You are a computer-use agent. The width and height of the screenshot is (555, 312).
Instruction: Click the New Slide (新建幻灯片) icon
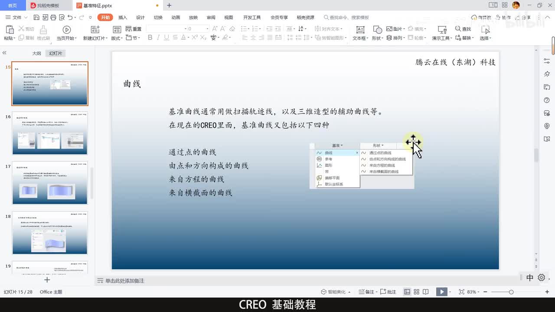point(95,29)
